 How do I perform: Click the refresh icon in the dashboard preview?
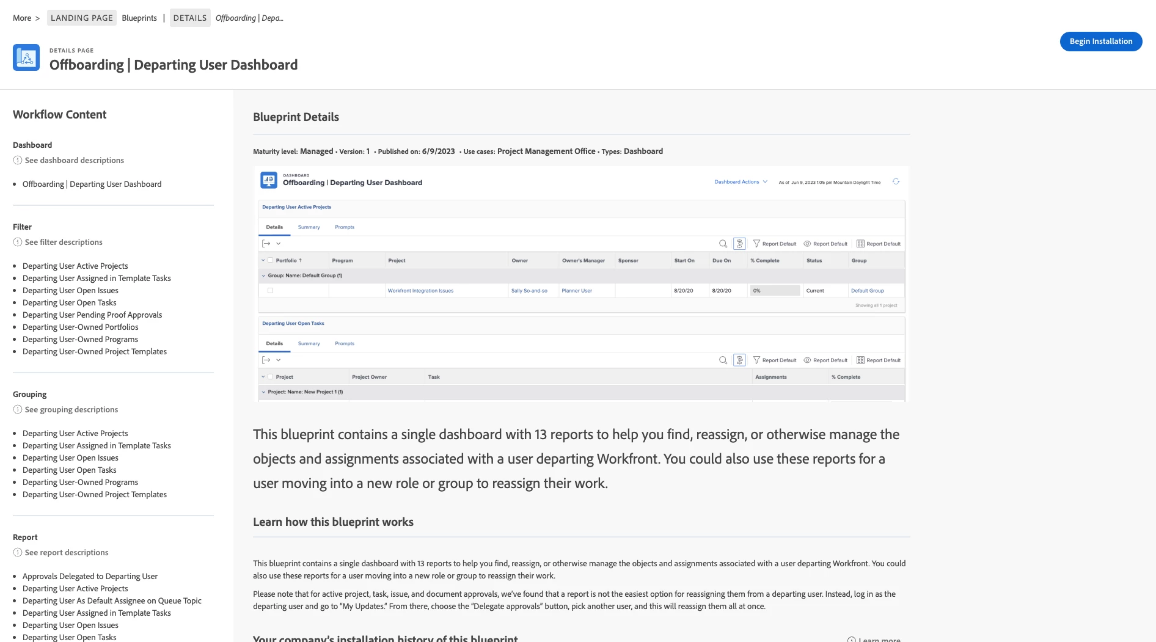click(896, 181)
